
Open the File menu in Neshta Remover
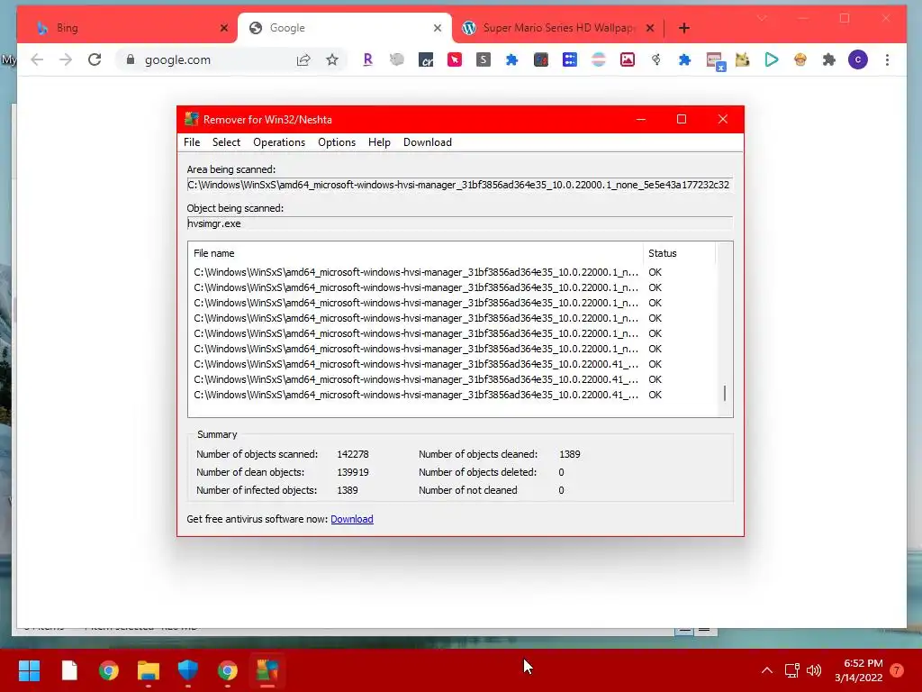click(192, 142)
